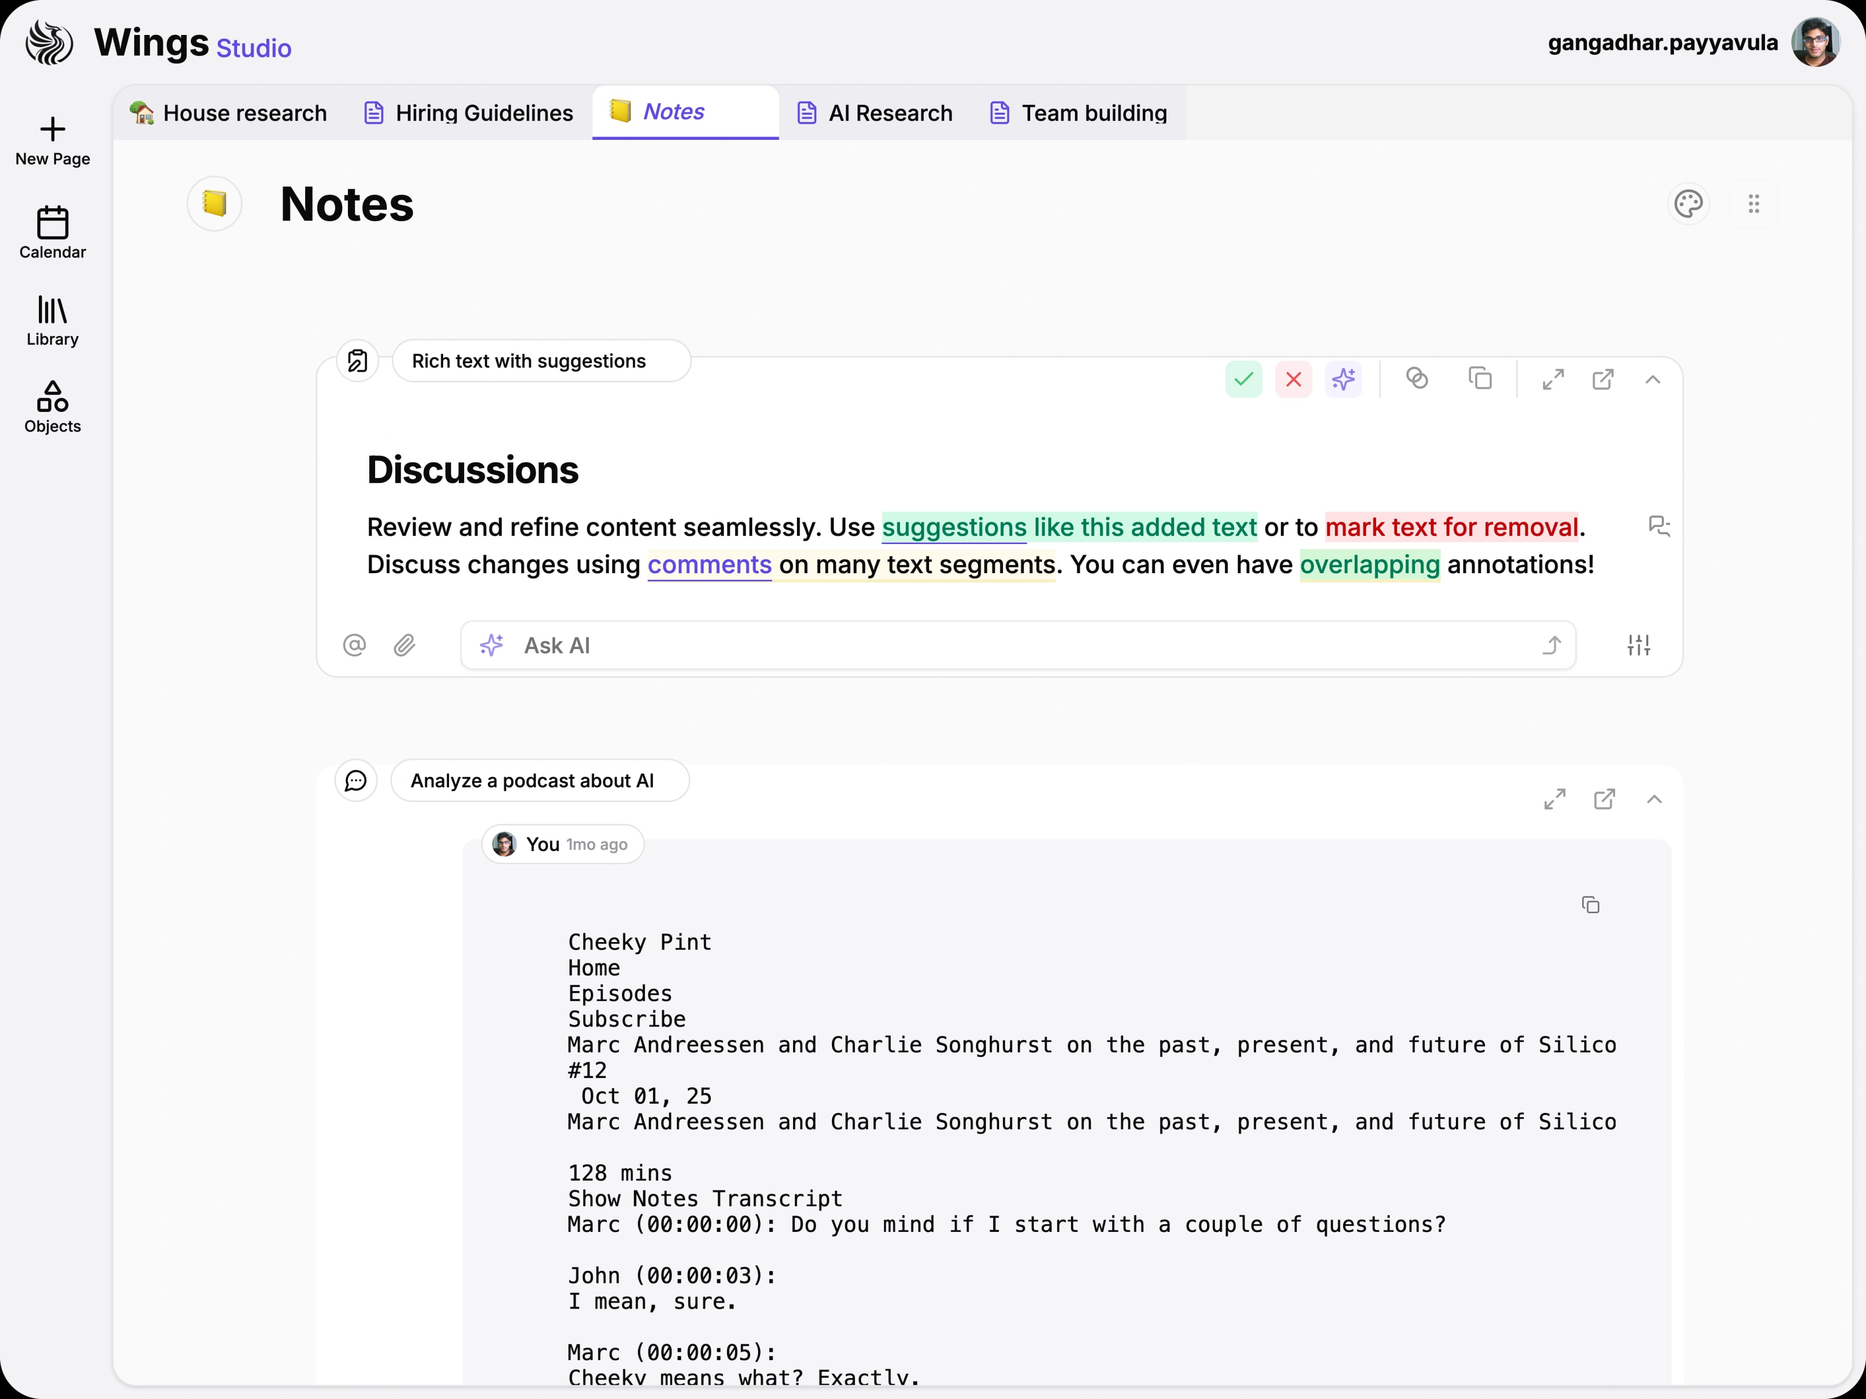Open the Library panel in the sidebar

(x=52, y=321)
